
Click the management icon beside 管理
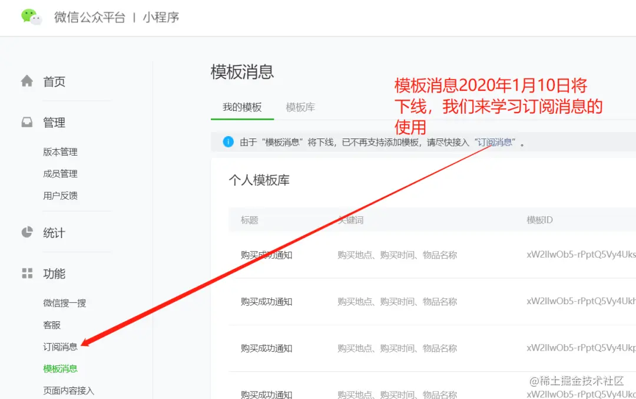[x=27, y=122]
